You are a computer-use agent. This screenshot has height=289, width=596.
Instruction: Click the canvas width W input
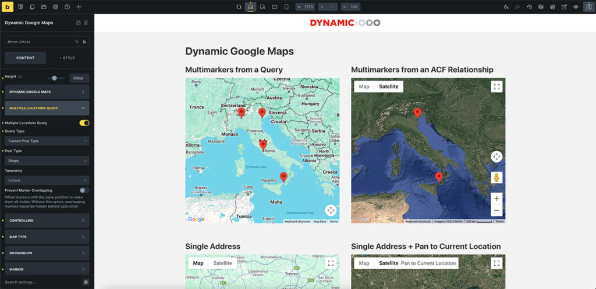coord(305,7)
